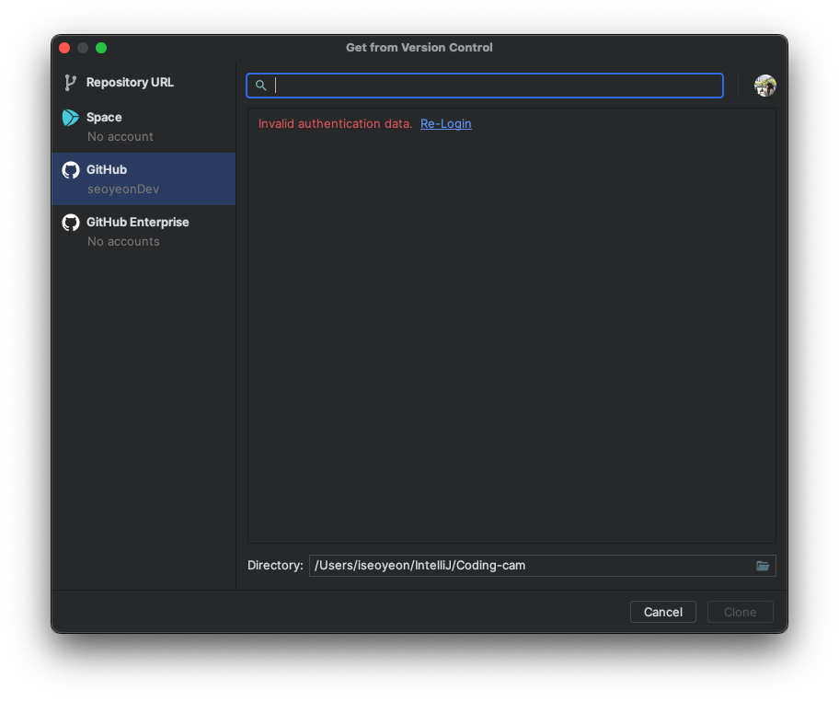The width and height of the screenshot is (839, 701).
Task: Click the 'seoyeonDev' account name
Action: click(123, 190)
